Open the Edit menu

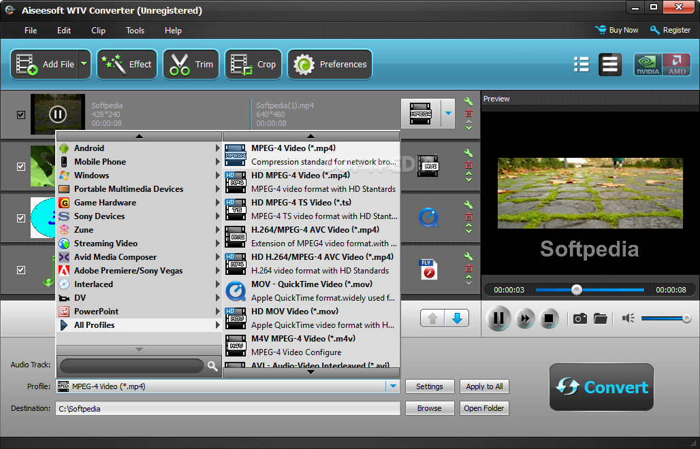(x=64, y=31)
